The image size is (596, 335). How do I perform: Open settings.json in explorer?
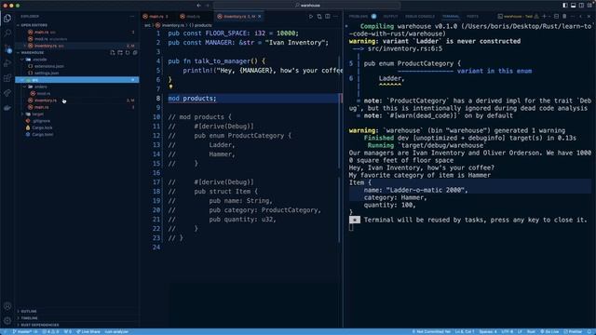click(x=47, y=74)
